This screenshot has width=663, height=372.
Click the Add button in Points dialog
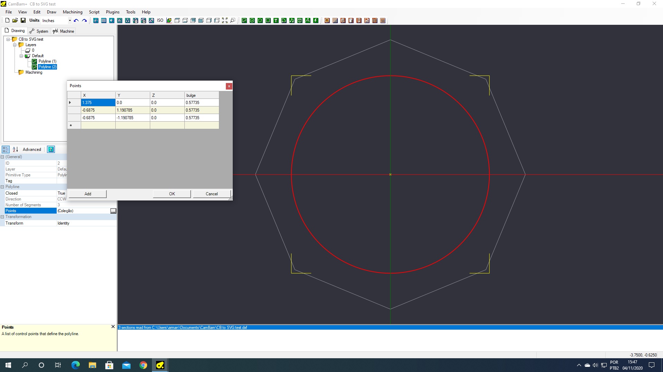click(88, 194)
